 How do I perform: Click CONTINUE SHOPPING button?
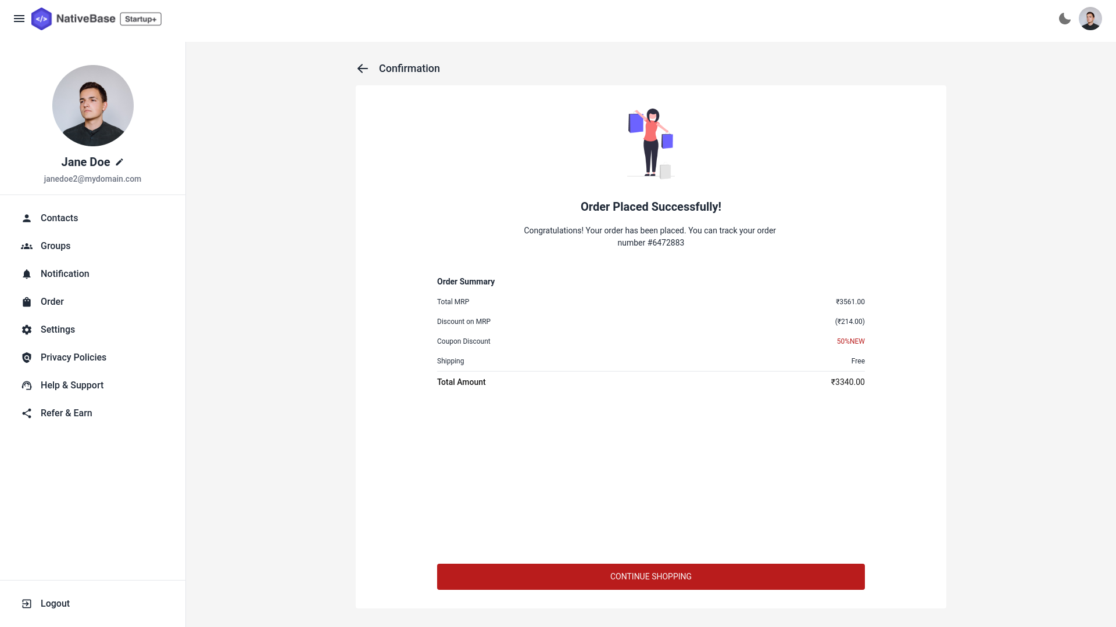[x=651, y=576]
